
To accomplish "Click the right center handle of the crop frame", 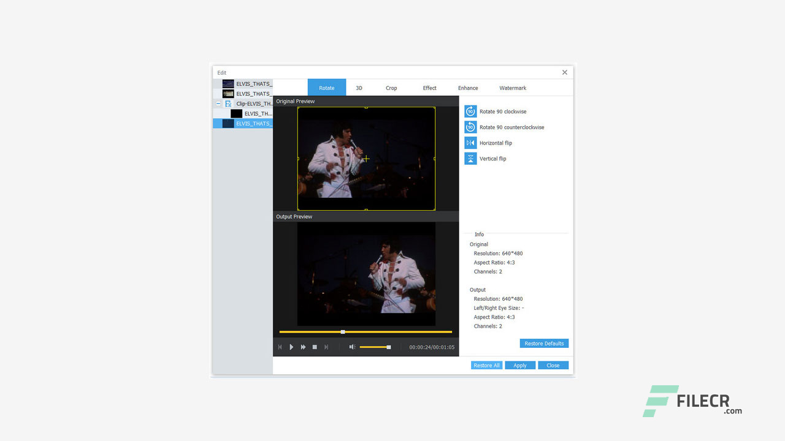I will pyautogui.click(x=435, y=159).
